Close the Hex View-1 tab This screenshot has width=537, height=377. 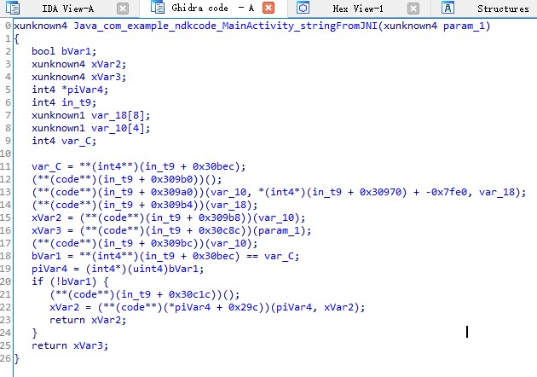[x=413, y=9]
